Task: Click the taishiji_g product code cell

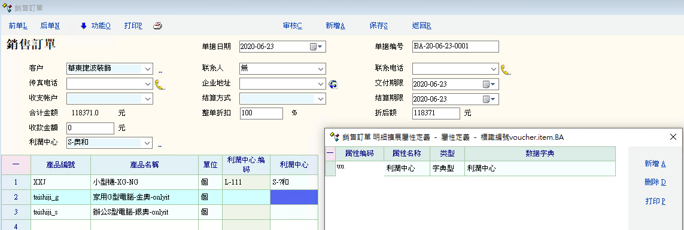Action: click(61, 197)
